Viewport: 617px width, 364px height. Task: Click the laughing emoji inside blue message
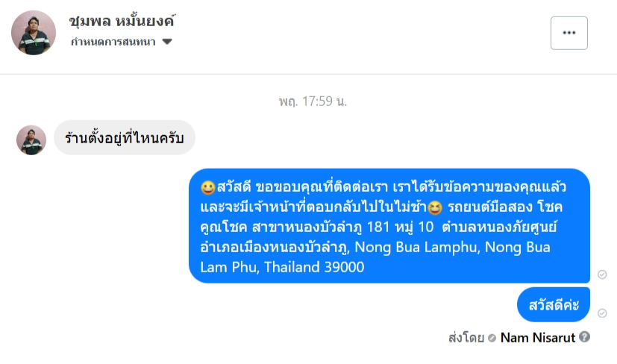(x=434, y=207)
